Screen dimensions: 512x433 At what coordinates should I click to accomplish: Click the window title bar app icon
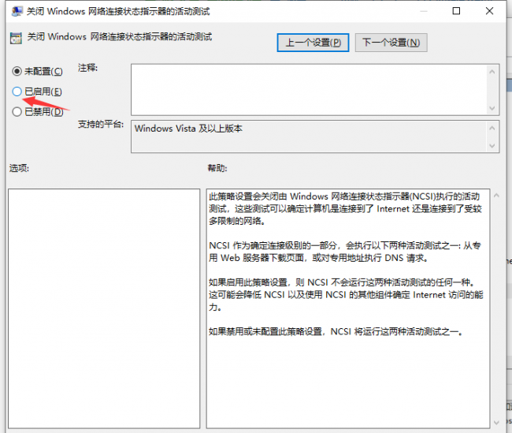pos(17,12)
